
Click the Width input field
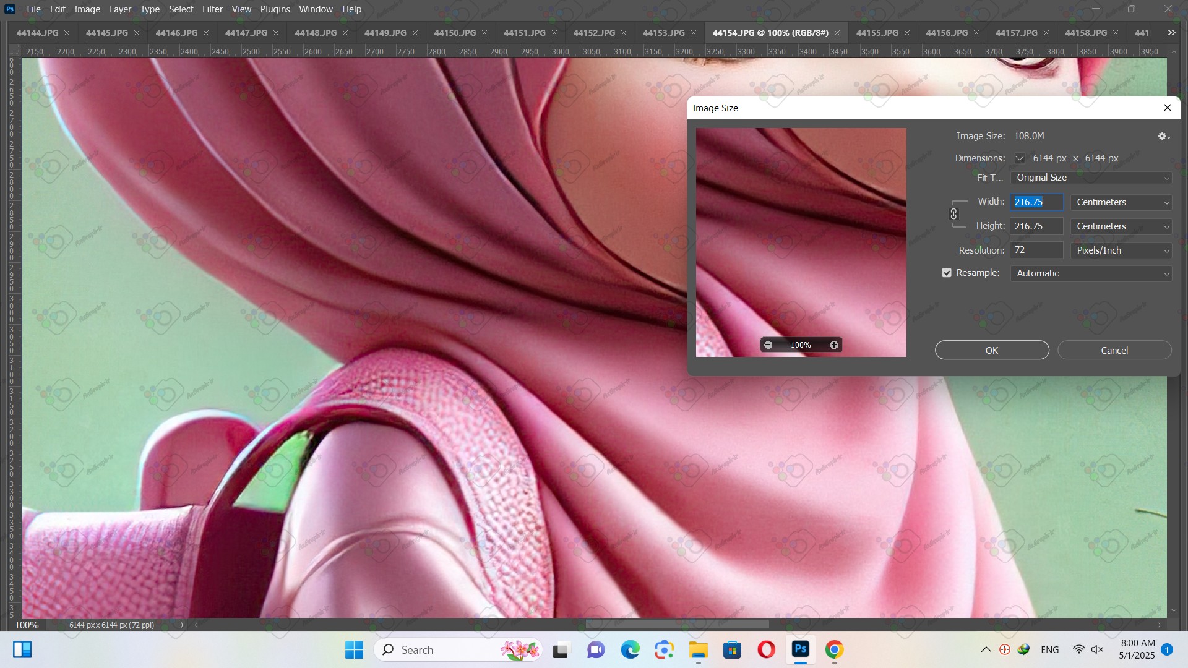pos(1037,202)
